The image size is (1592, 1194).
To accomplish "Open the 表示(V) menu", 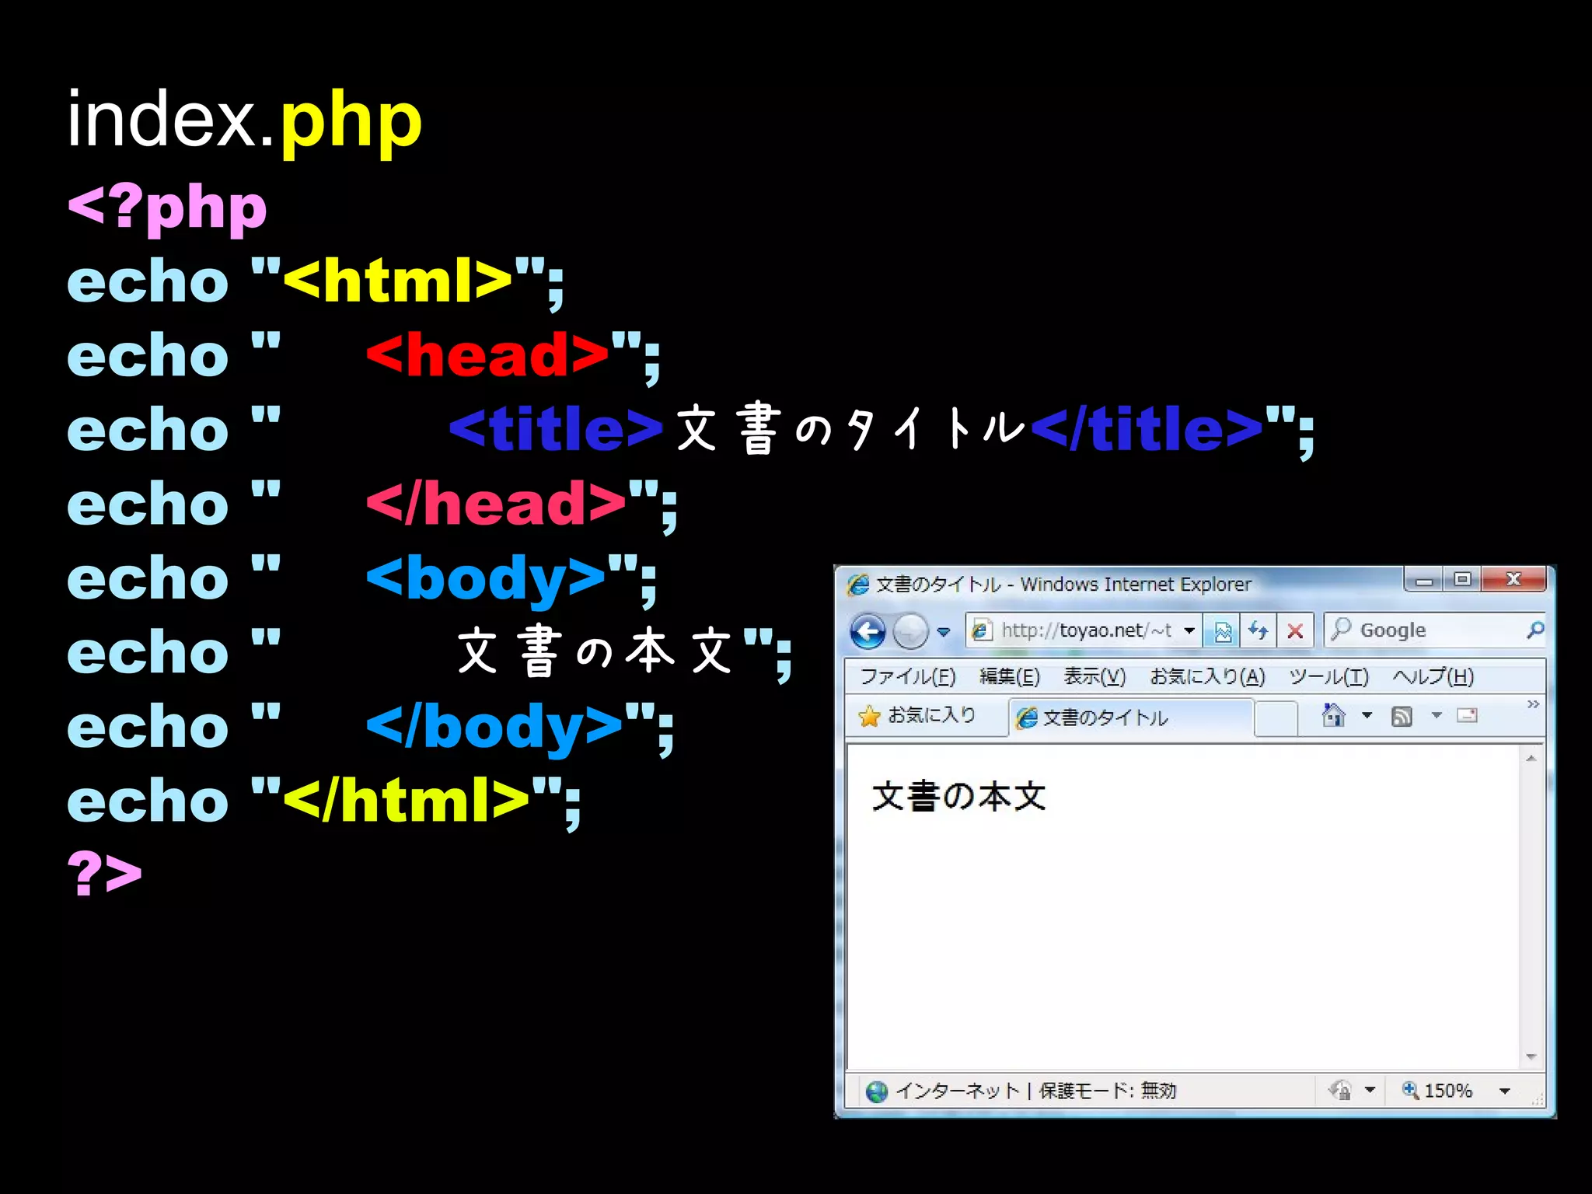I will click(x=1094, y=676).
